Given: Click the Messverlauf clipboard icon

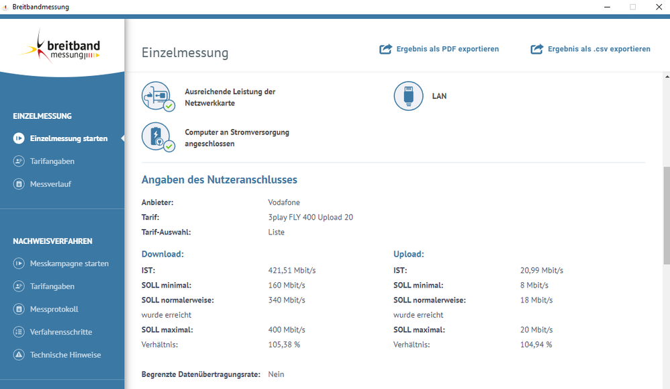Looking at the screenshot, I should [x=19, y=184].
